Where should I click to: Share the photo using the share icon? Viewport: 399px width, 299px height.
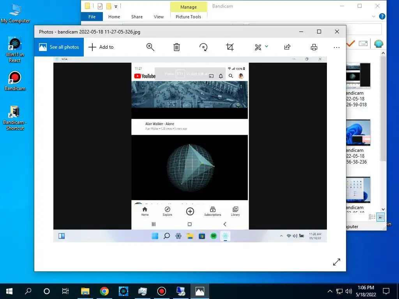pos(287,47)
